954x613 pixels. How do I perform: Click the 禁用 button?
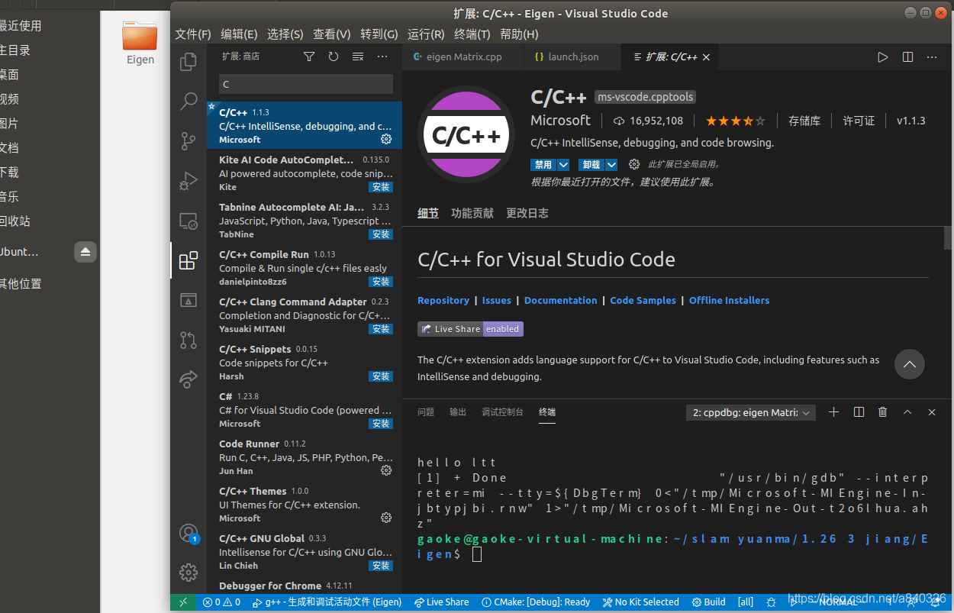(543, 164)
